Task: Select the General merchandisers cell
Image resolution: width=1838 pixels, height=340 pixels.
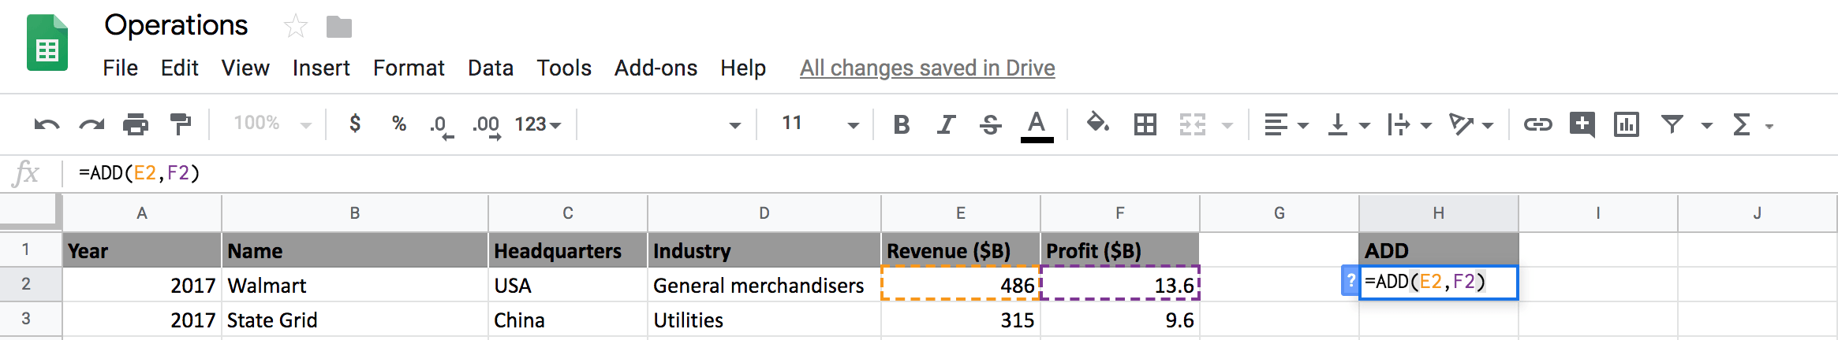Action: point(764,285)
